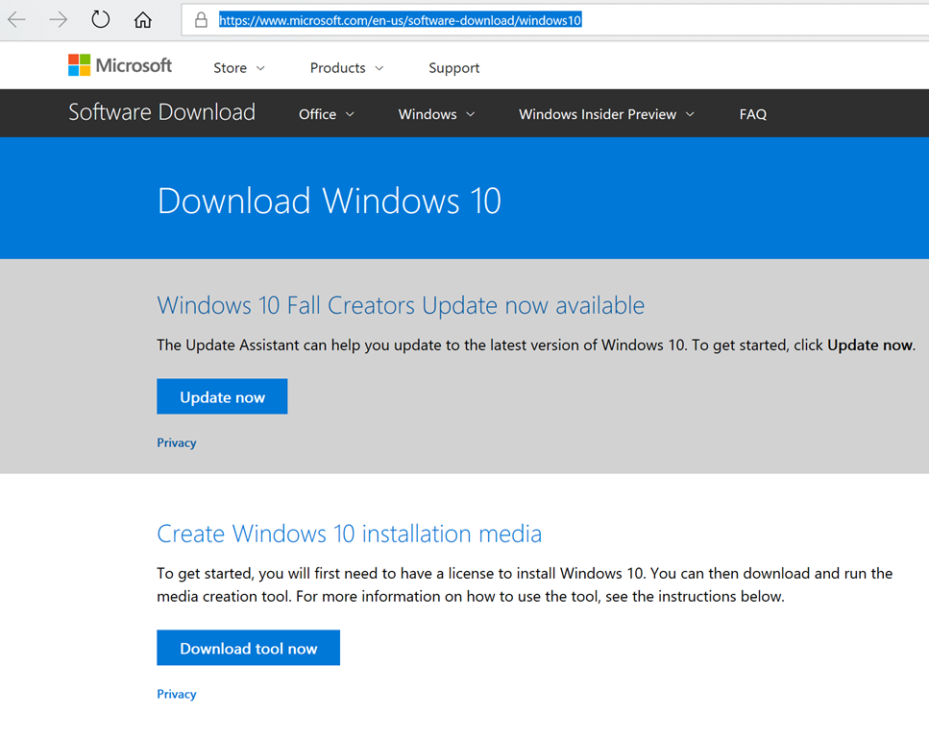Go to the browser home icon

click(x=143, y=20)
